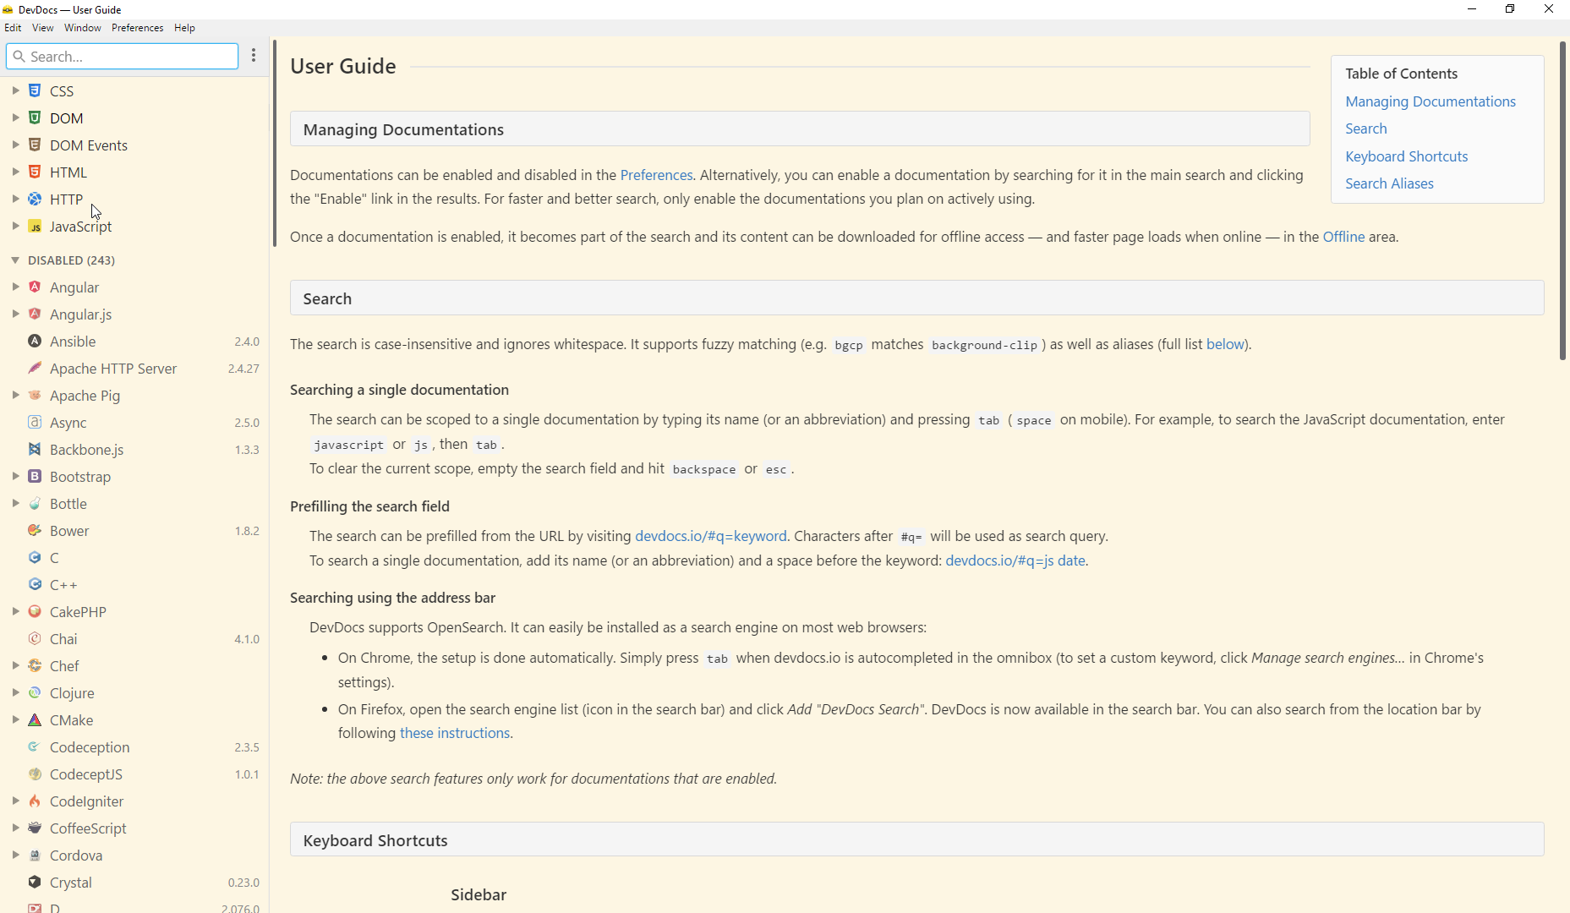Jump to Search section in contents
Viewport: 1570px width, 913px height.
click(1366, 128)
